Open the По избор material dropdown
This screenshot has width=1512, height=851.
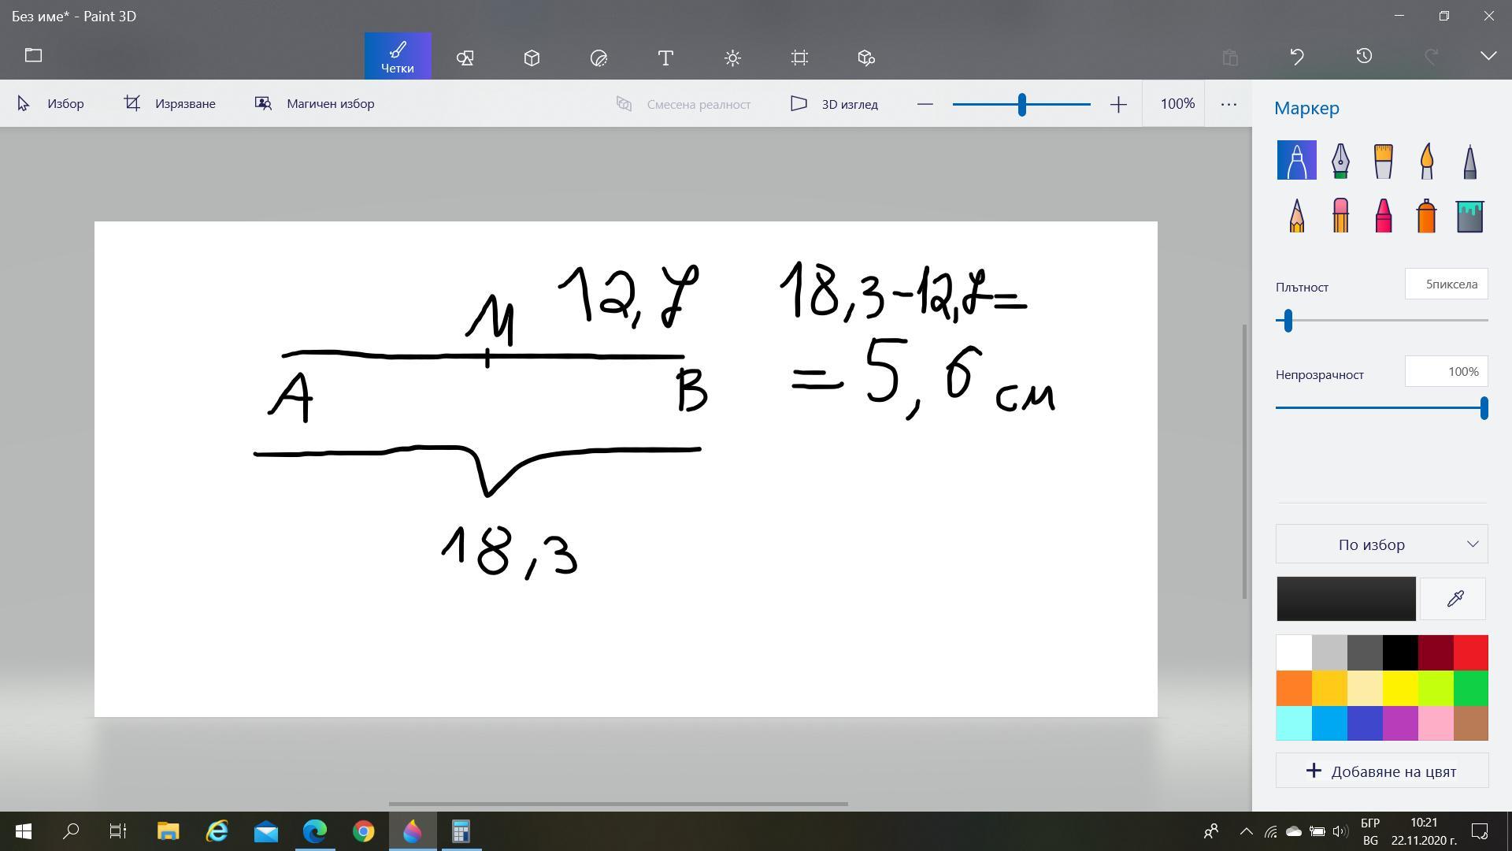tap(1381, 544)
